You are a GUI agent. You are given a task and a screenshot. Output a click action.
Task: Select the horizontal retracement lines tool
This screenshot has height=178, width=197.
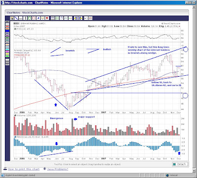pyautogui.click(x=53, y=18)
